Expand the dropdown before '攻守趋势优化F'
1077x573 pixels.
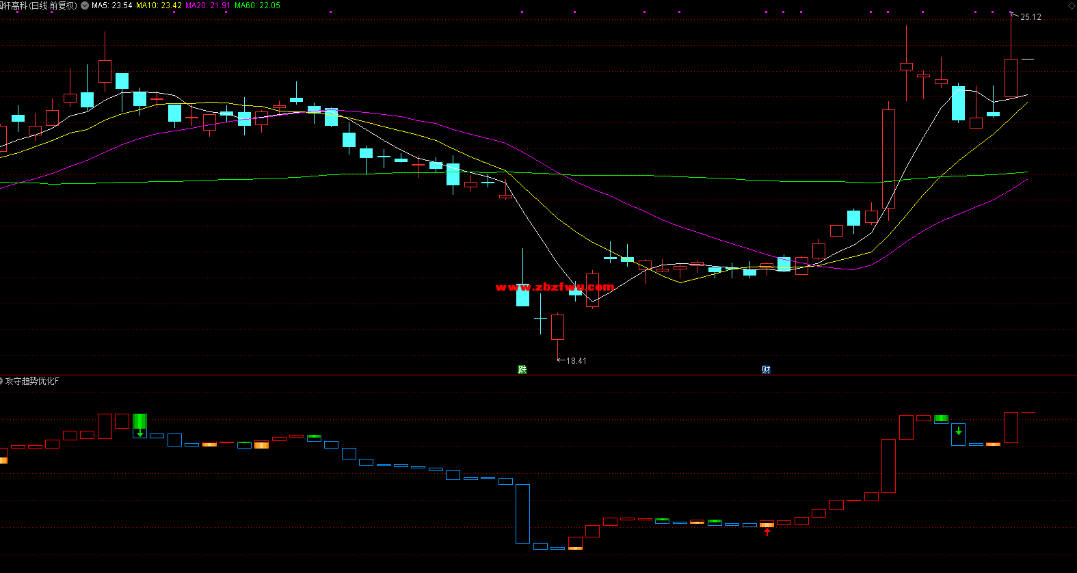point(1,381)
